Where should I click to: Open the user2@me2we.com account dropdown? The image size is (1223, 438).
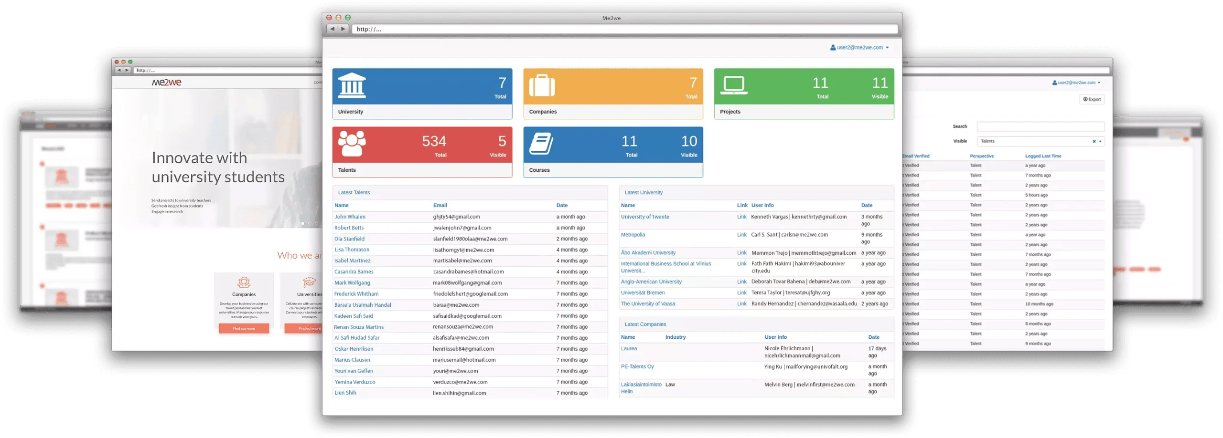859,48
